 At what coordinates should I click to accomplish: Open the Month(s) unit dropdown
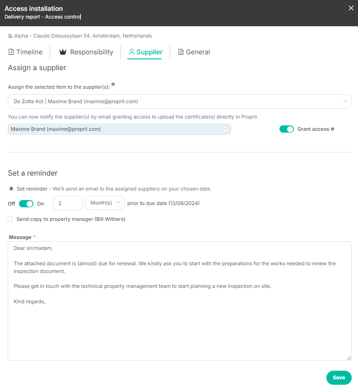coord(105,203)
